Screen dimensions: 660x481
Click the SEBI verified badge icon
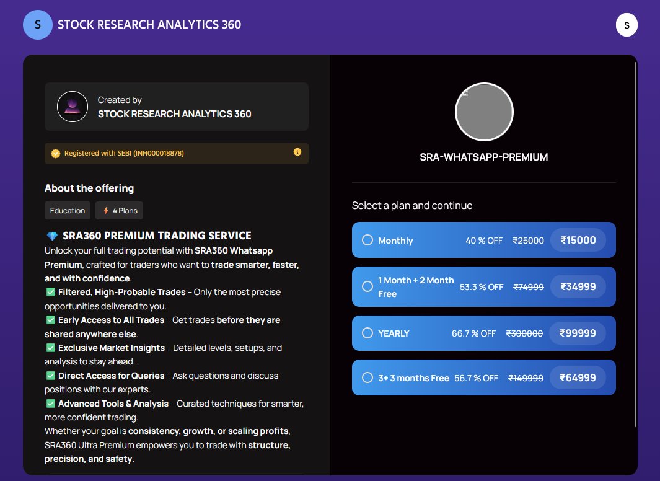[x=56, y=154]
